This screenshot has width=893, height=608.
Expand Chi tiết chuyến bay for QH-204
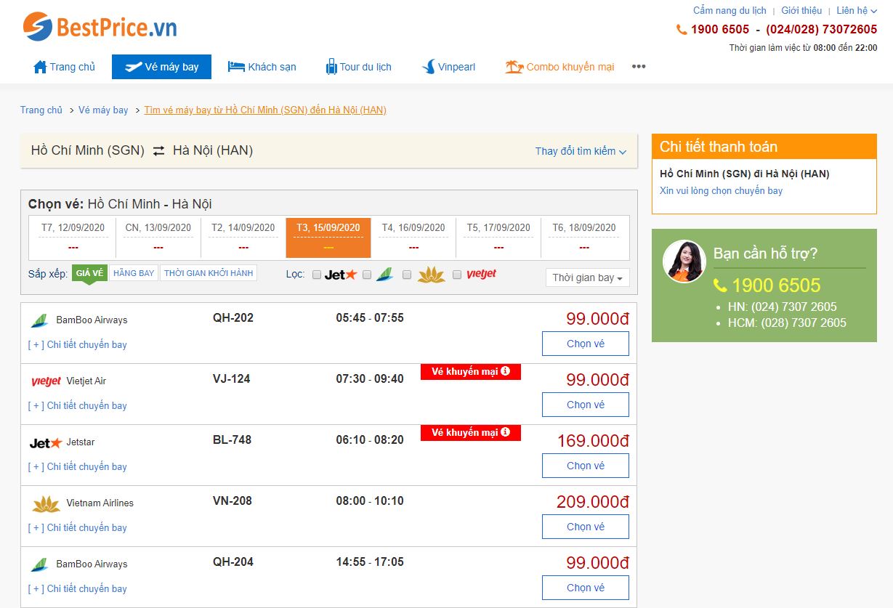(x=78, y=588)
